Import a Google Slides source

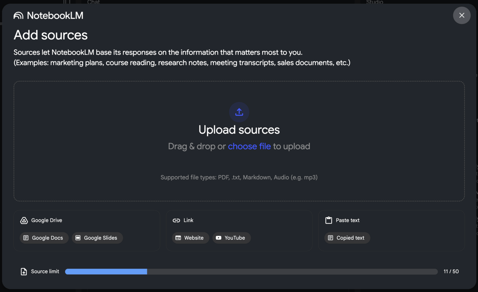(97, 238)
